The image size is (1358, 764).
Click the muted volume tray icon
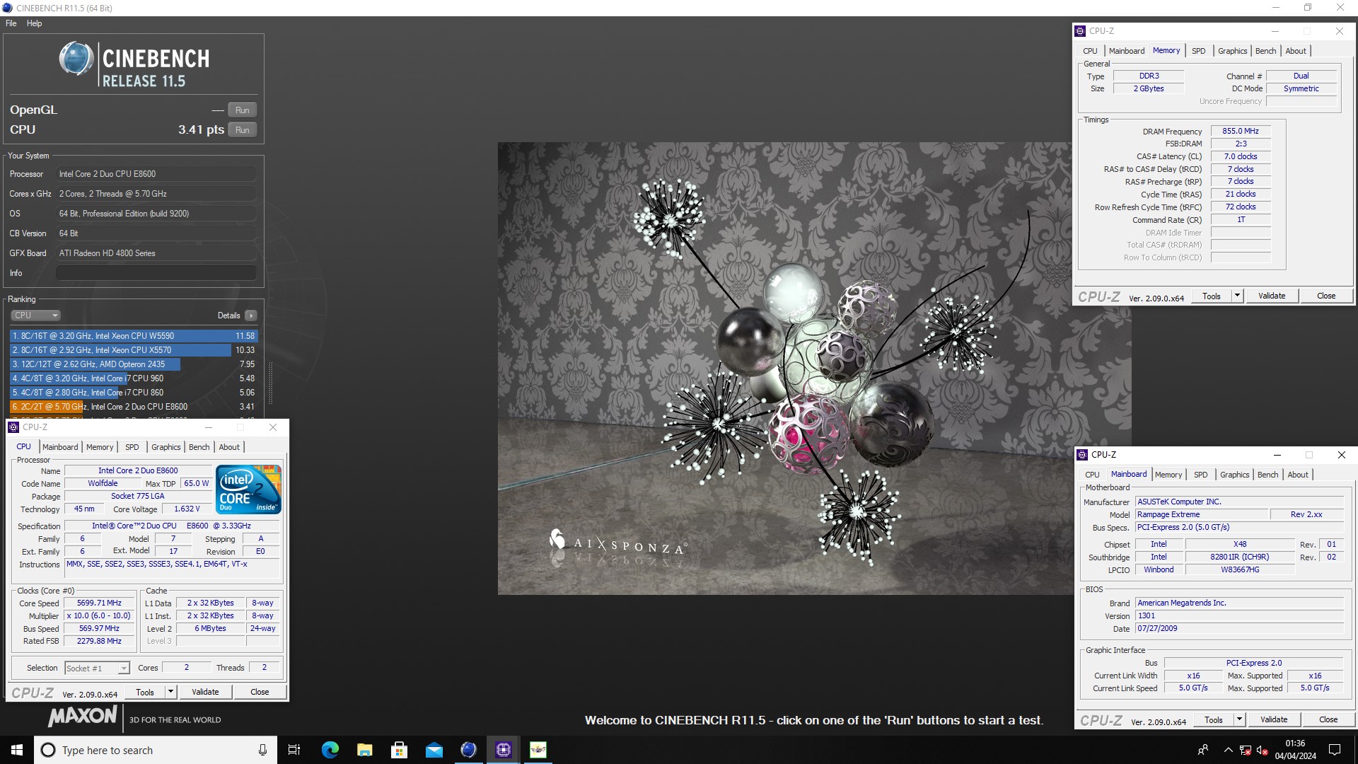1262,750
